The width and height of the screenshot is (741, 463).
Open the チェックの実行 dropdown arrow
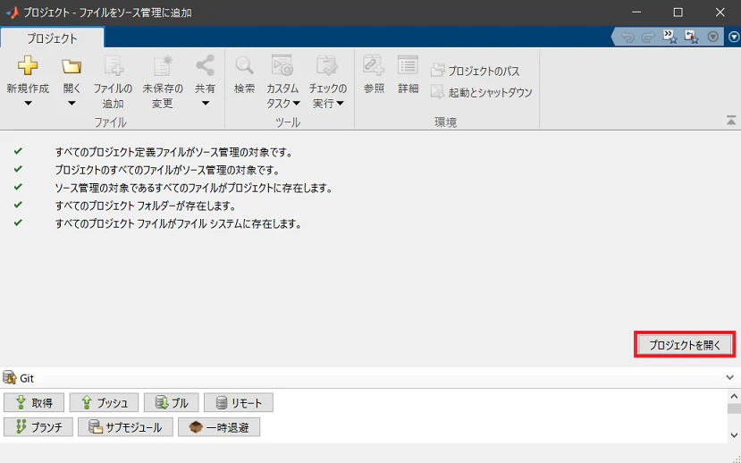[x=341, y=104]
